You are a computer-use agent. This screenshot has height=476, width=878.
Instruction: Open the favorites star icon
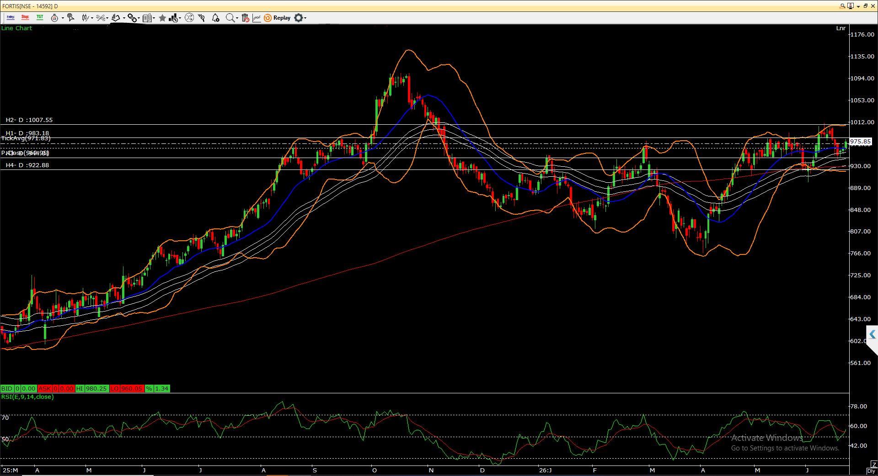[162, 18]
